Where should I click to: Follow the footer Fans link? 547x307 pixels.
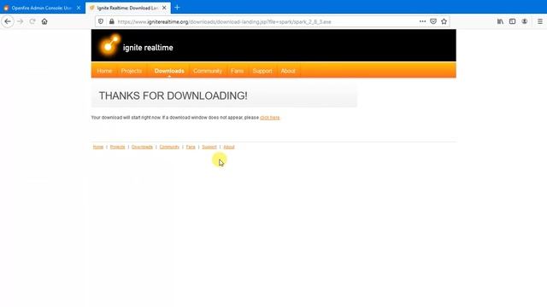click(191, 147)
